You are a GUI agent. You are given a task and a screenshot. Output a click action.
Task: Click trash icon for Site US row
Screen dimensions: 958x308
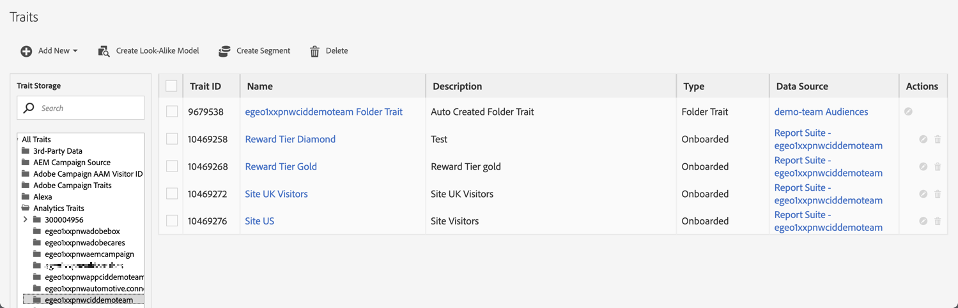pyautogui.click(x=938, y=221)
